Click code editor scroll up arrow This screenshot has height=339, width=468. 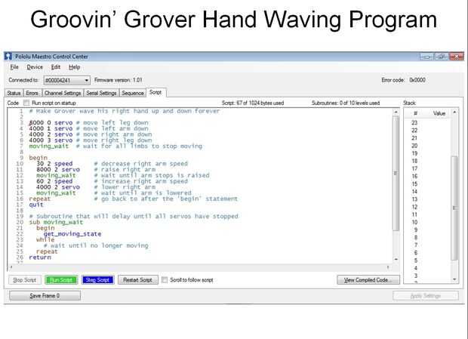pyautogui.click(x=396, y=112)
